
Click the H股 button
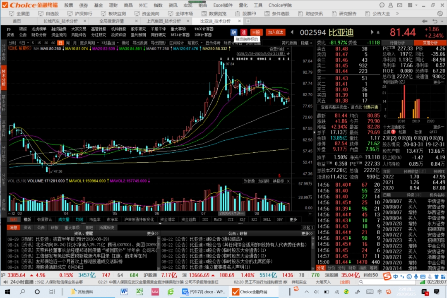pyautogui.click(x=256, y=32)
